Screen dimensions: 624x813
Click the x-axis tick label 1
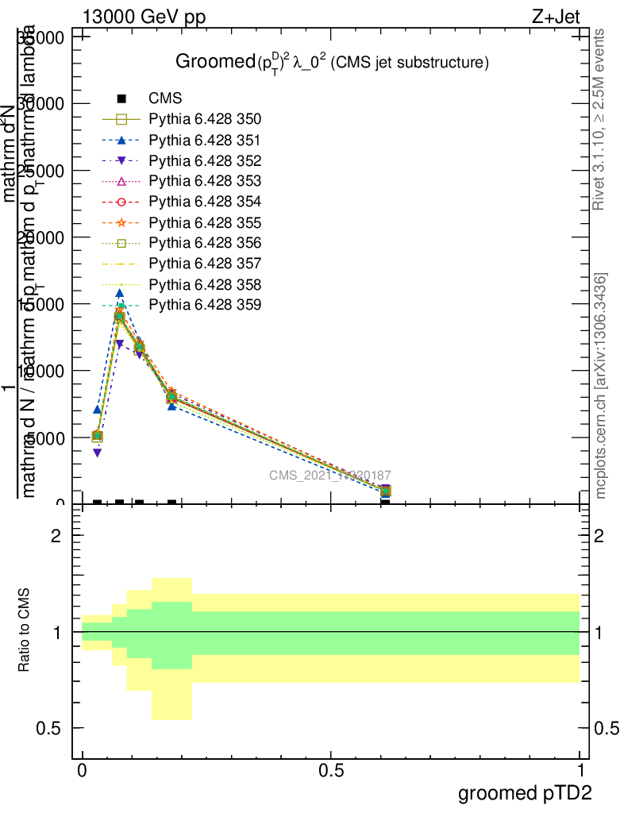580,770
